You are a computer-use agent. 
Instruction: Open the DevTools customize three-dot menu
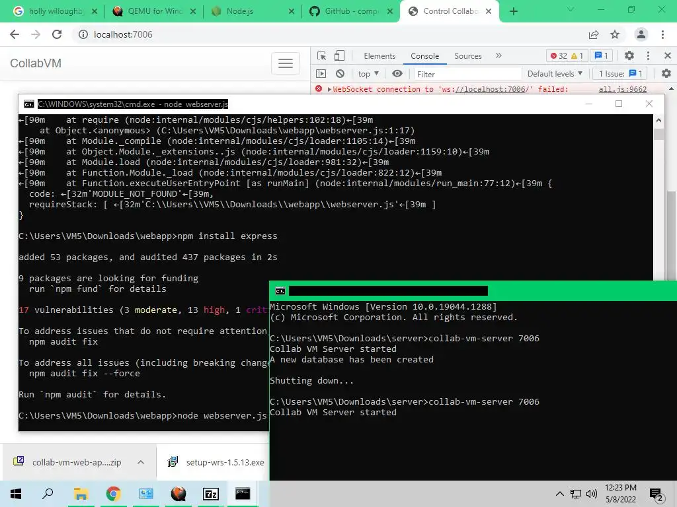[648, 55]
